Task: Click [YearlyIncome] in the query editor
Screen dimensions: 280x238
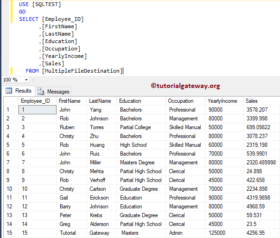Action: tap(64, 56)
